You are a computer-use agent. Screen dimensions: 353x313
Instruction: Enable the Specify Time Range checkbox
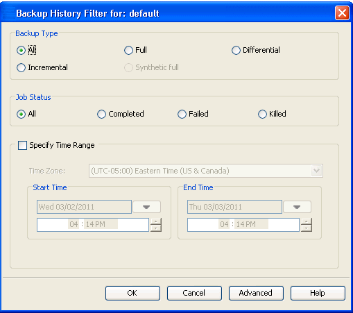point(22,146)
